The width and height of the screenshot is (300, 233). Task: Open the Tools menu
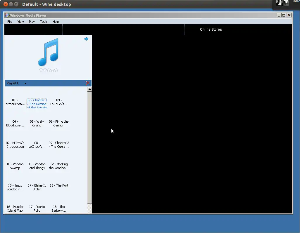44,22
